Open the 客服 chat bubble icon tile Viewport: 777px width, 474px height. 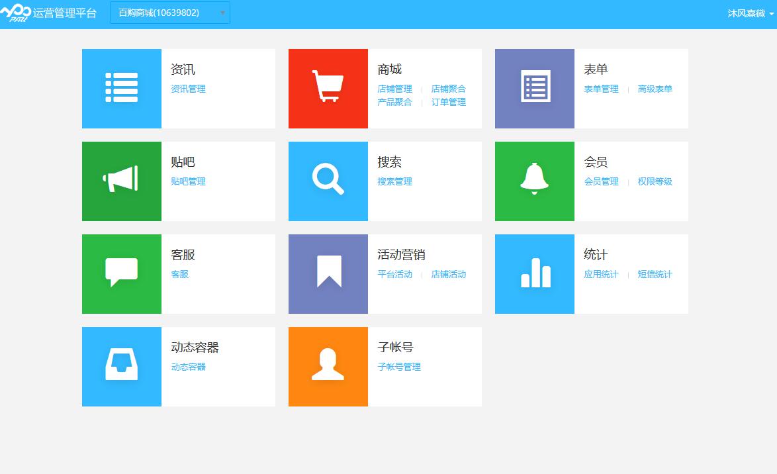(x=122, y=274)
